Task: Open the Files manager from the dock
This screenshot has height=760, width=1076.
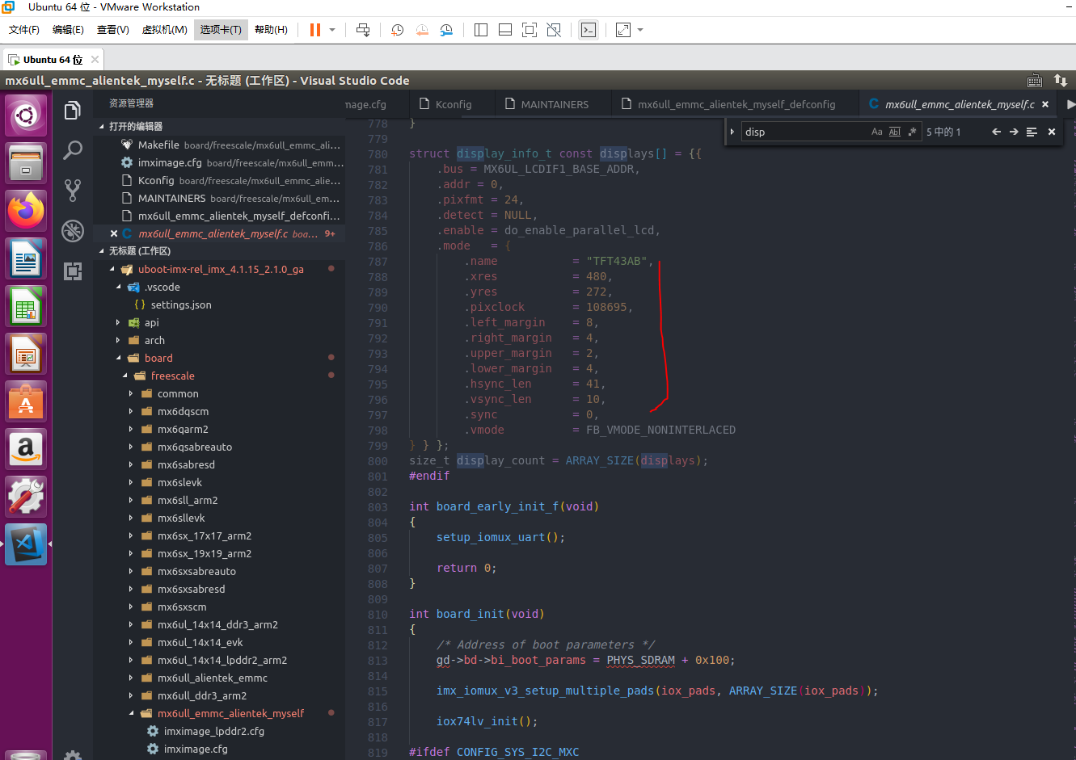Action: point(26,164)
